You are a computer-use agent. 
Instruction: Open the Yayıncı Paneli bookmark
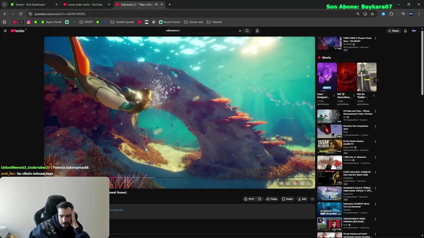(x=51, y=22)
